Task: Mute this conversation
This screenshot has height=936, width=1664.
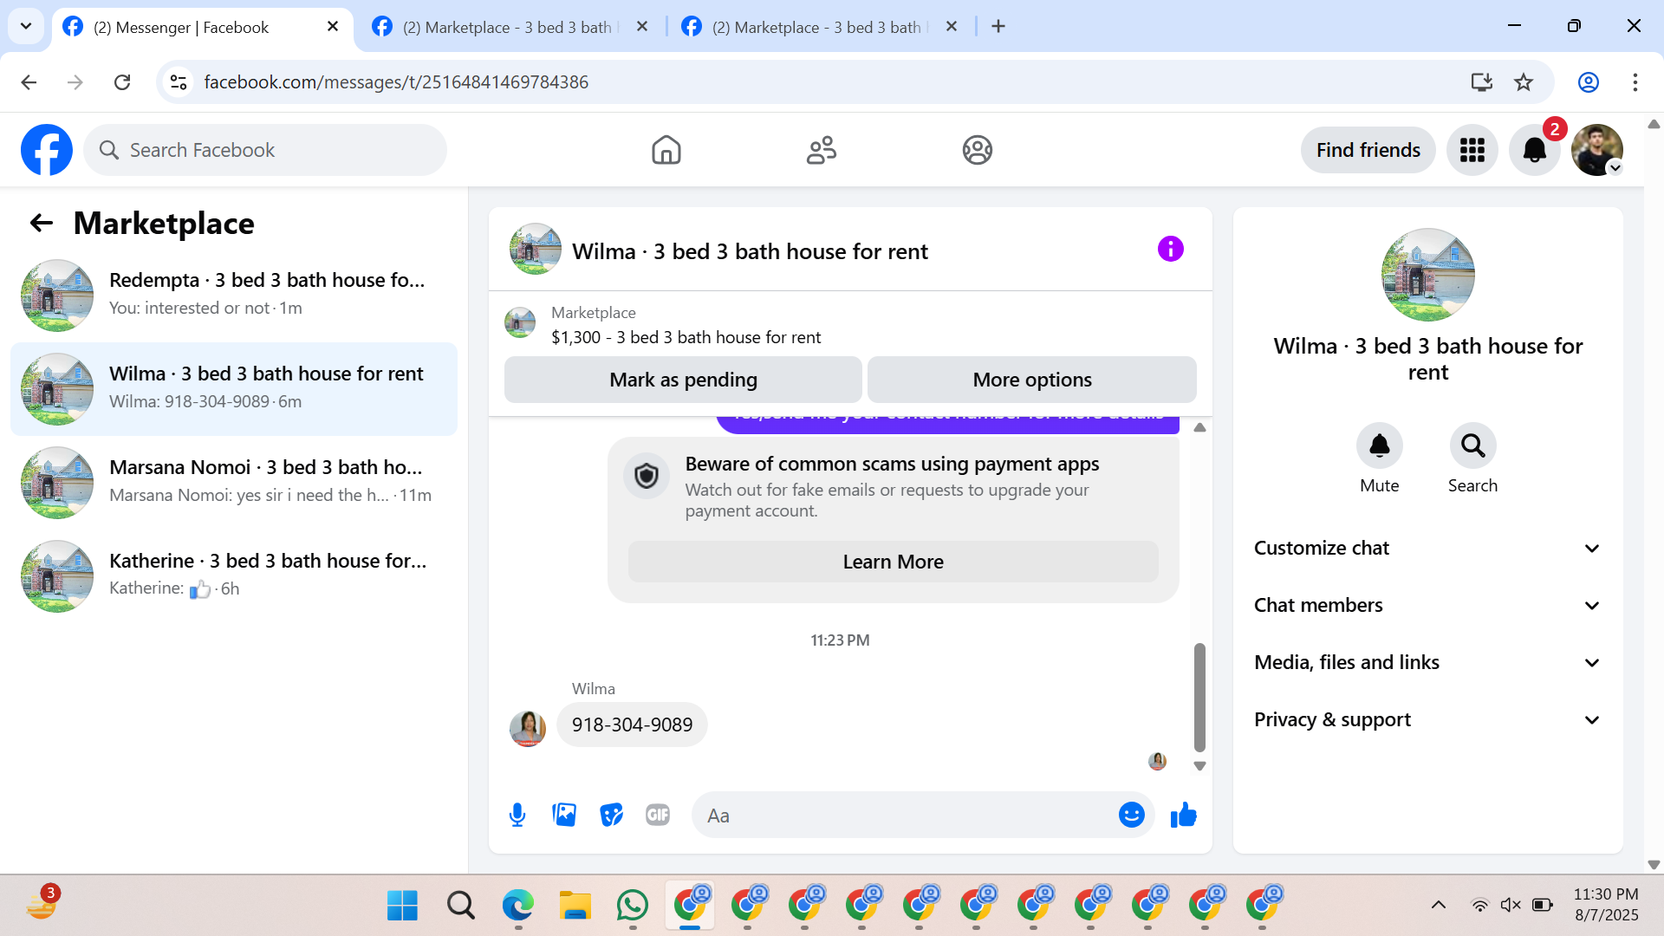Action: pyautogui.click(x=1379, y=445)
